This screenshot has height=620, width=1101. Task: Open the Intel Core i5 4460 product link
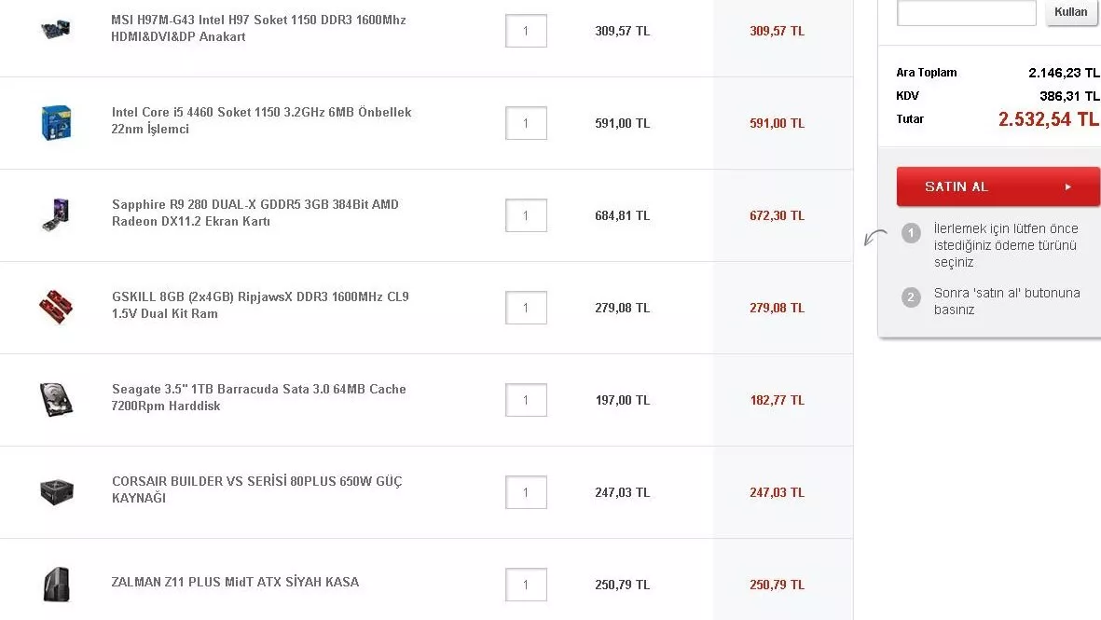tap(261, 121)
